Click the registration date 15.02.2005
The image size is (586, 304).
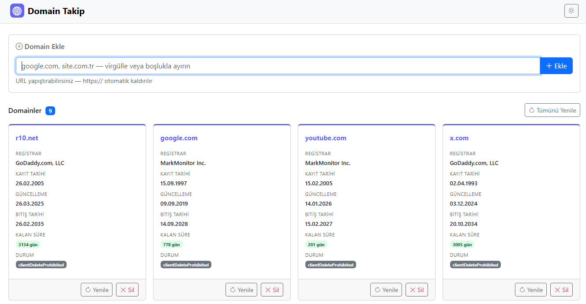(x=319, y=183)
